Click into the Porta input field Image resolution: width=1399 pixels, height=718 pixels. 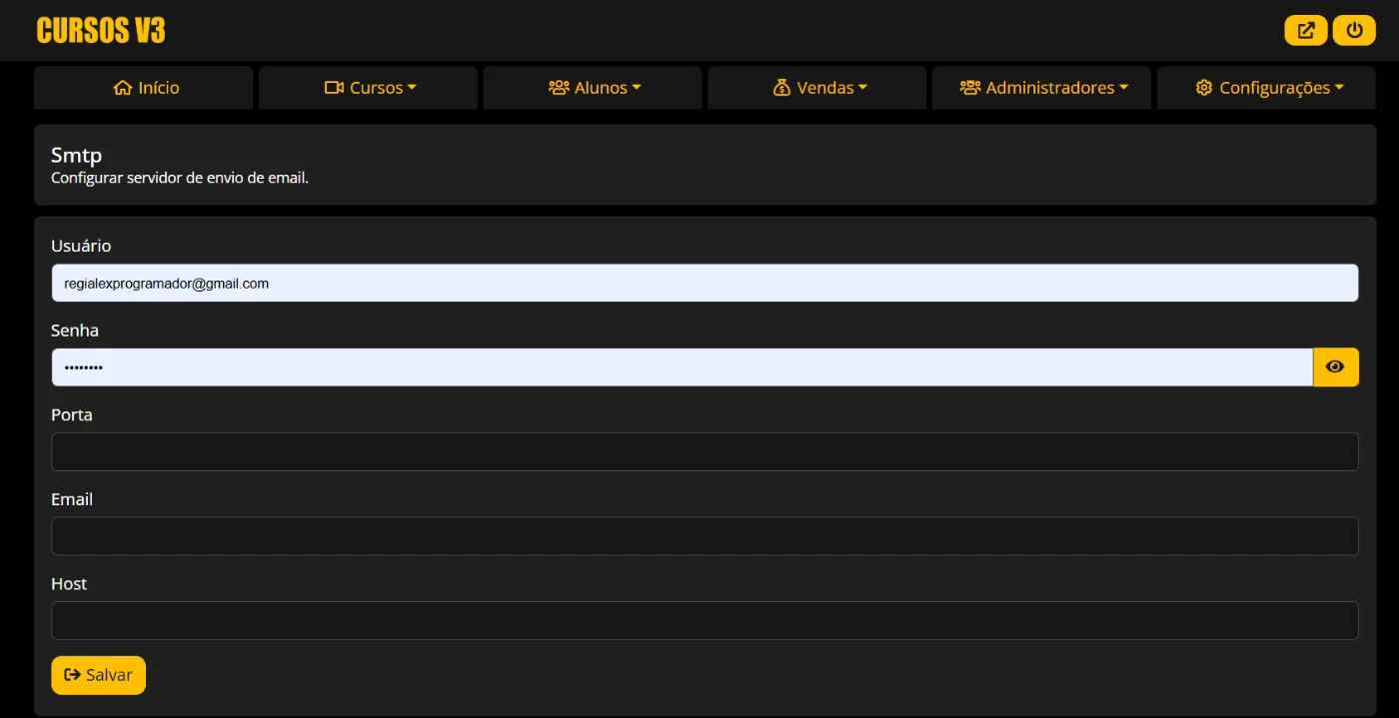(x=704, y=451)
